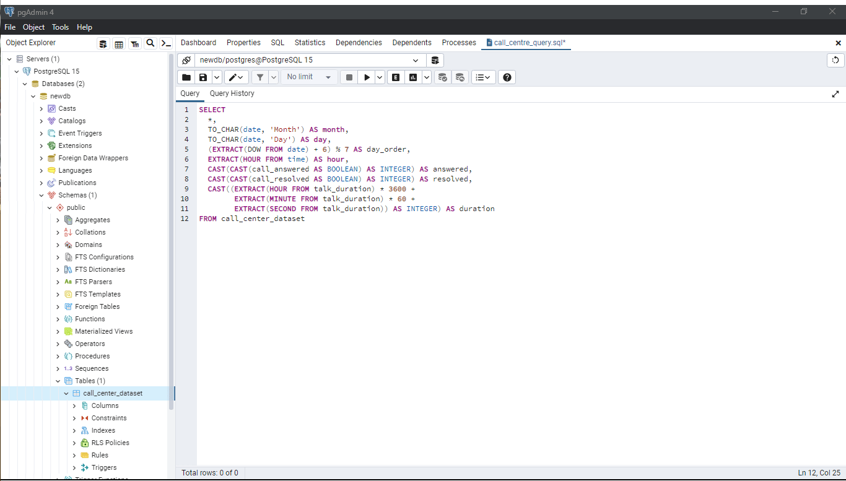Click the new query tool database icon
This screenshot has width=846, height=481.
pos(435,61)
